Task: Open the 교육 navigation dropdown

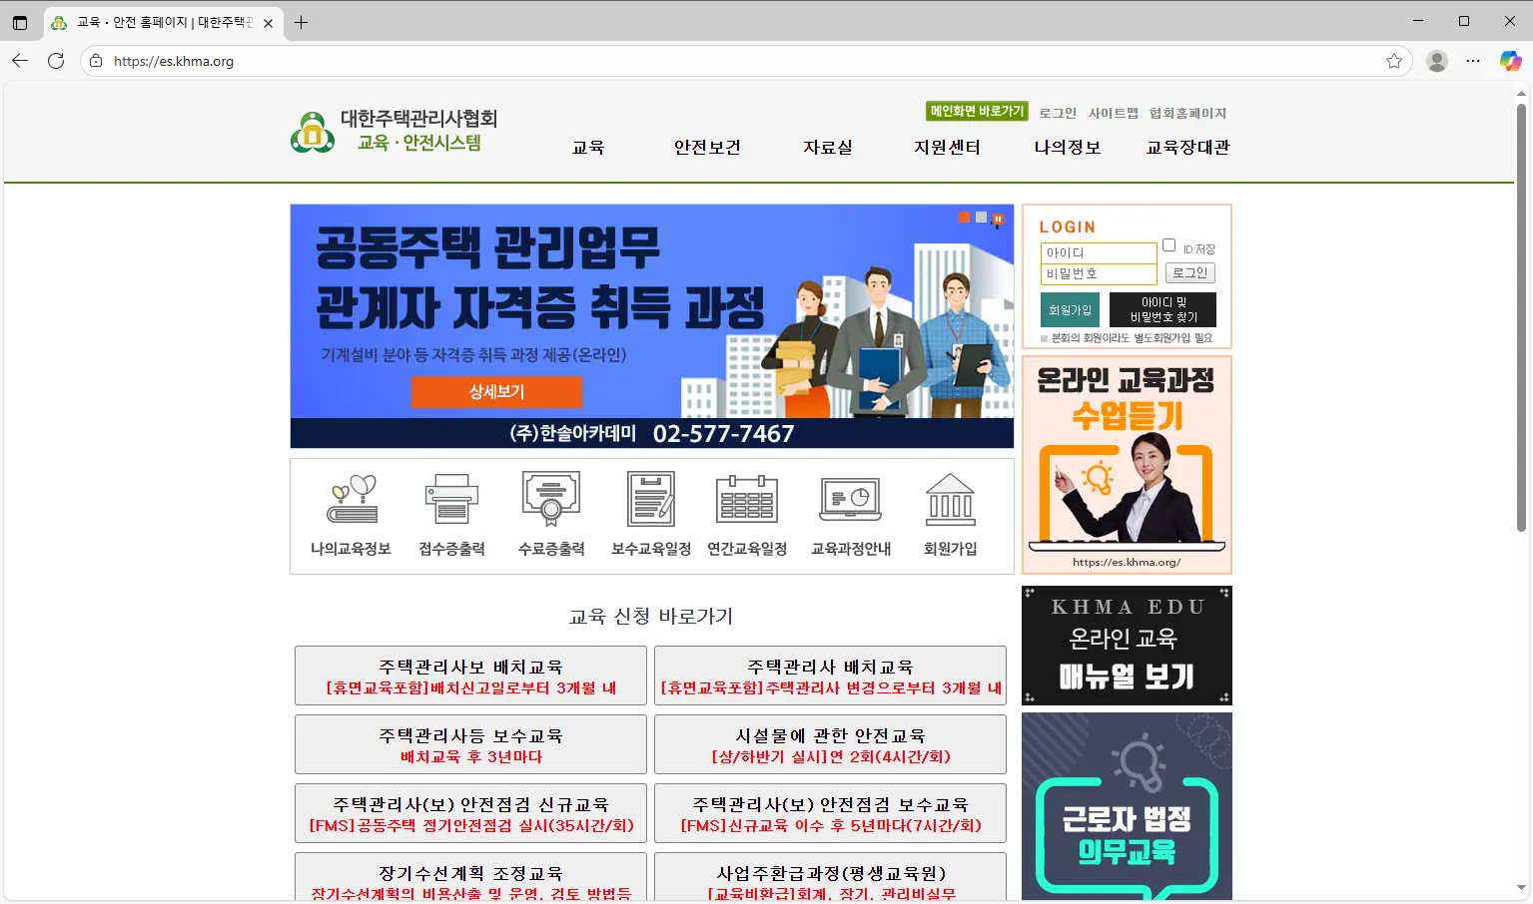Action: coord(588,147)
